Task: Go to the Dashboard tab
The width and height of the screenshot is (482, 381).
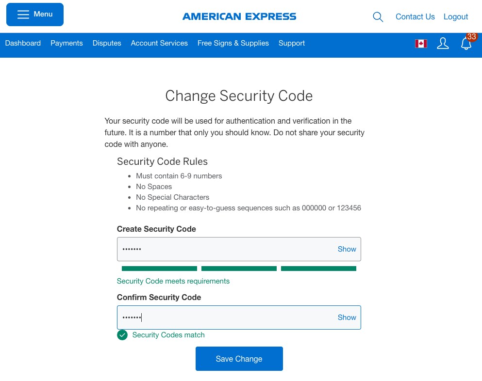Action: pyautogui.click(x=23, y=43)
